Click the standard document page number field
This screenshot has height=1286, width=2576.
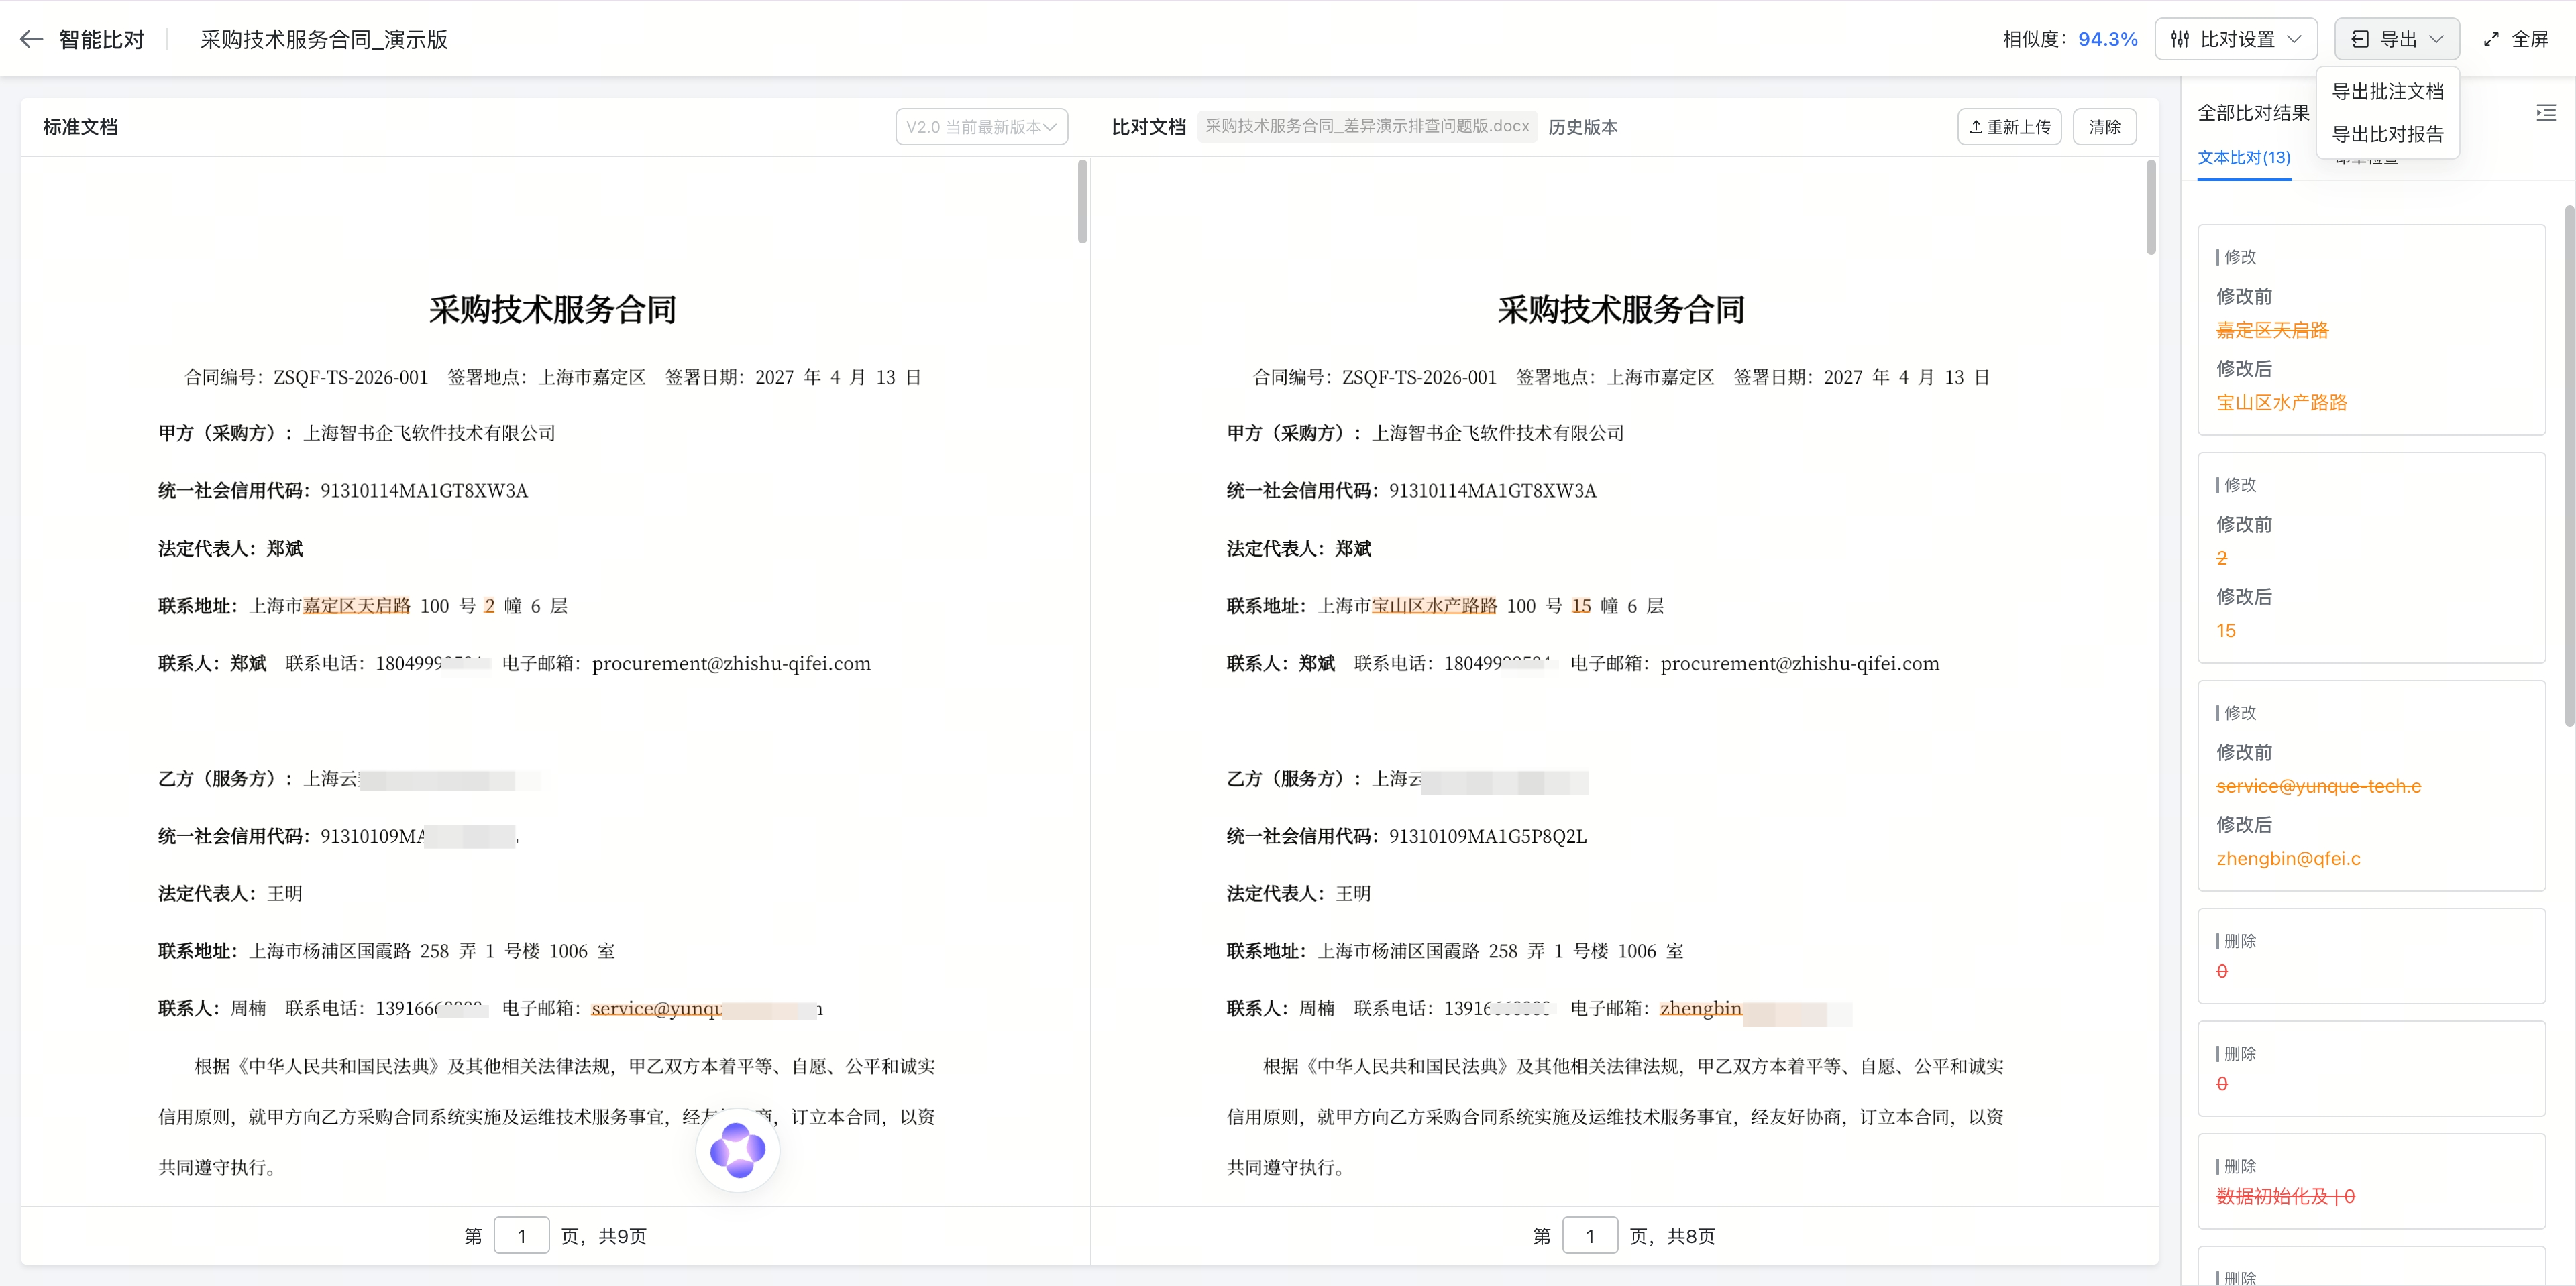(x=521, y=1236)
